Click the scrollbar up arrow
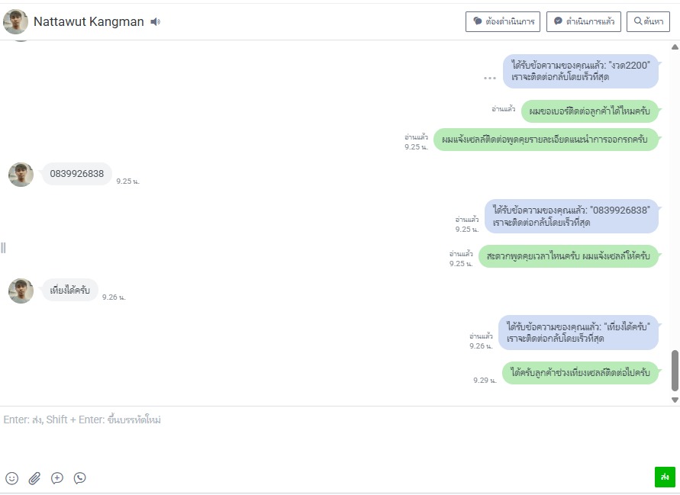Screen dimensions: 680x495 pyautogui.click(x=675, y=47)
